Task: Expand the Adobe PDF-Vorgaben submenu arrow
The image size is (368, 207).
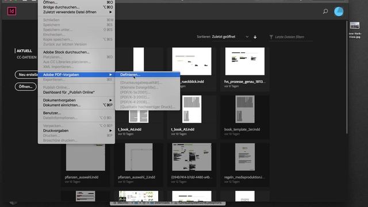Action: 110,75
